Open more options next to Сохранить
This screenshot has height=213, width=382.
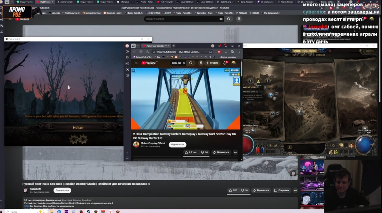pos(295,190)
